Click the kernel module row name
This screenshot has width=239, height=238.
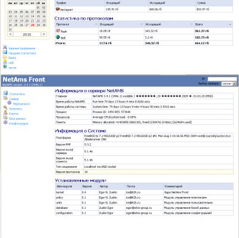[59, 192]
